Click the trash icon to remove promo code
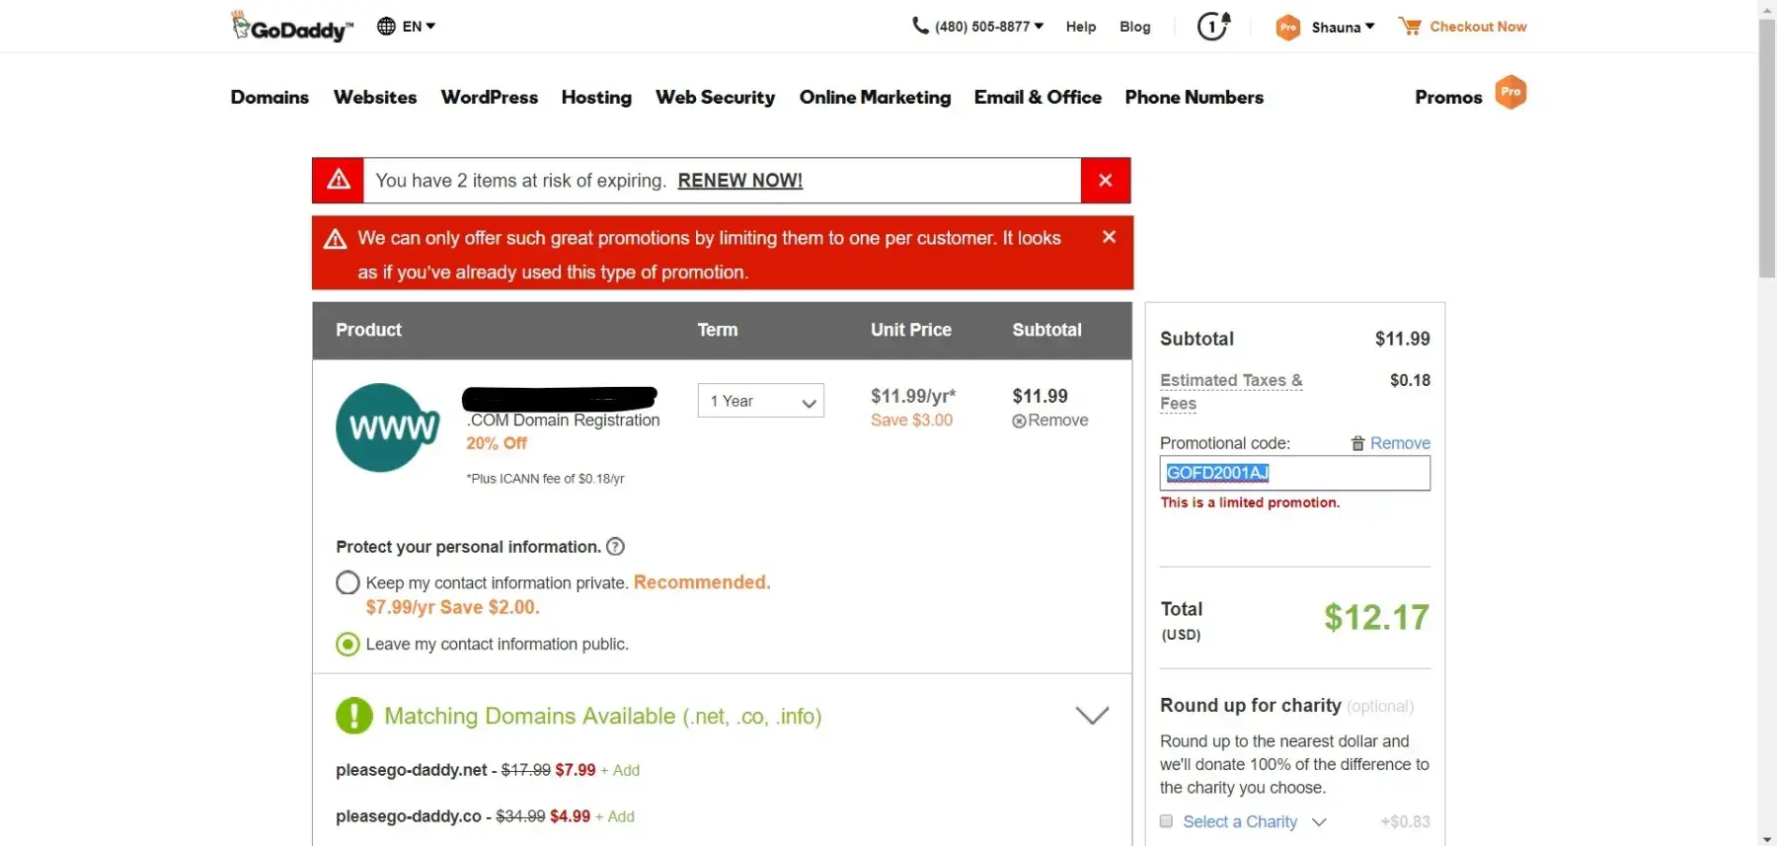The height and width of the screenshot is (846, 1777). pos(1358,443)
